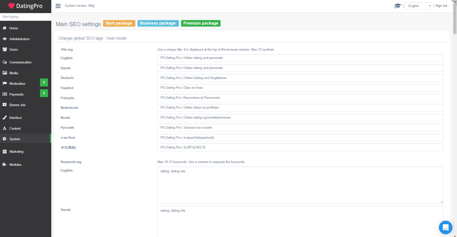Click the Main SEO settings heading
Image resolution: width=457 pixels, height=237 pixels.
(78, 24)
